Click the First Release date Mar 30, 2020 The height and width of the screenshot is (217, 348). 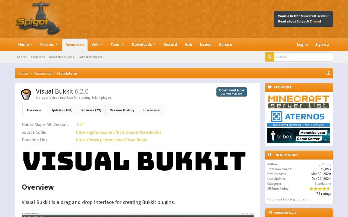coord(321,174)
